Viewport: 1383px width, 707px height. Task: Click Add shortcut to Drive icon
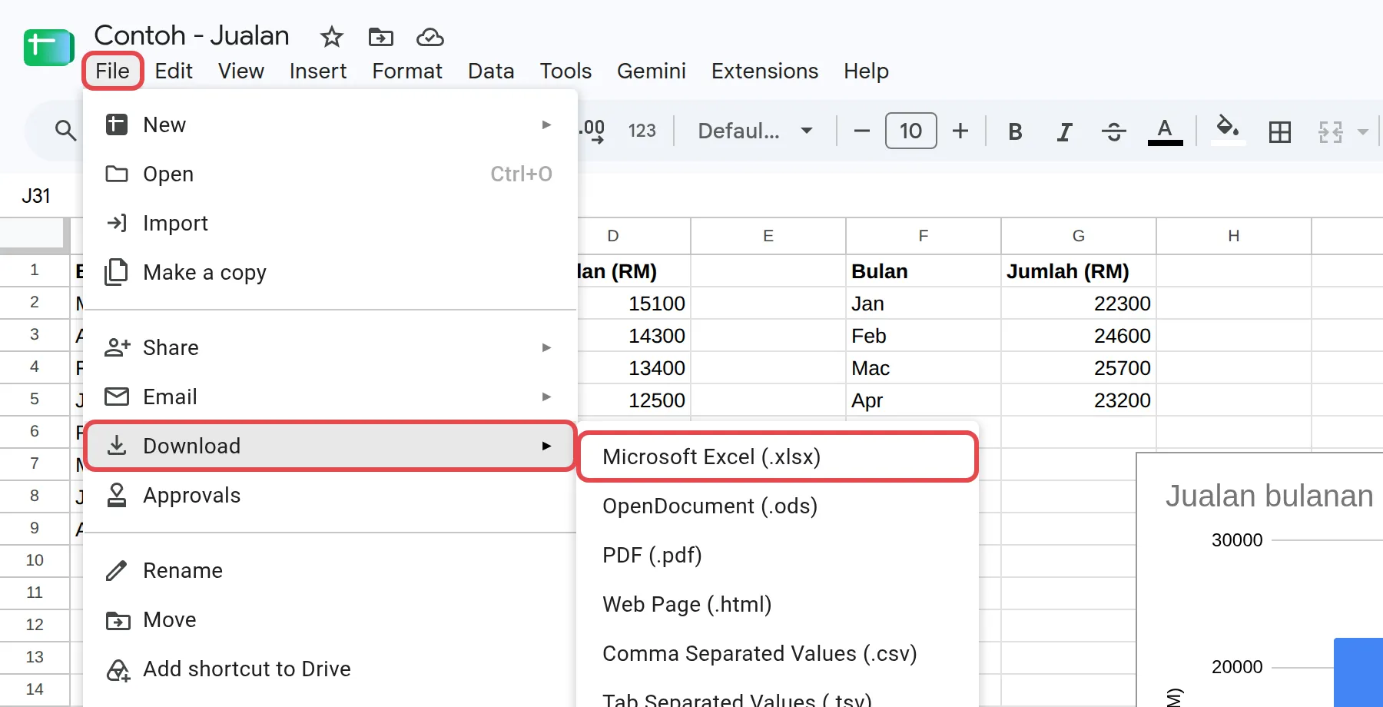click(118, 669)
